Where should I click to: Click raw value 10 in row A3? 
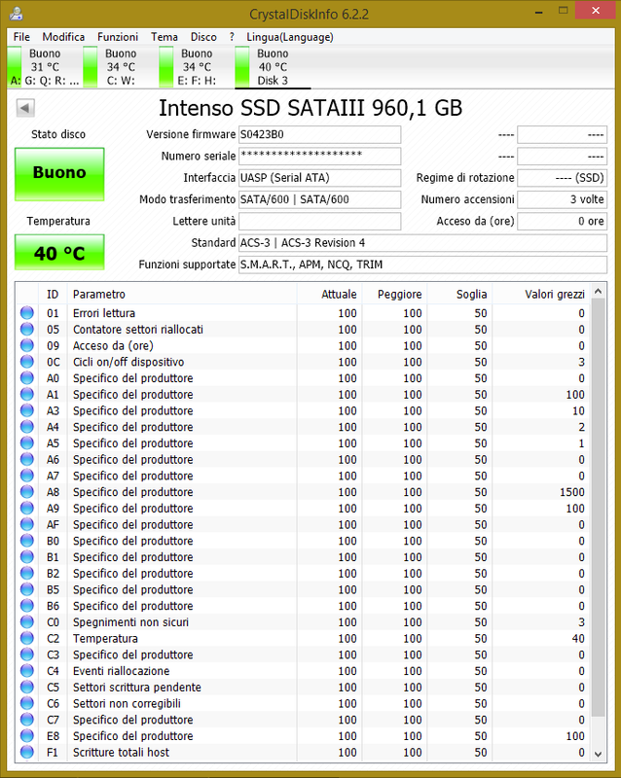pyautogui.click(x=578, y=410)
